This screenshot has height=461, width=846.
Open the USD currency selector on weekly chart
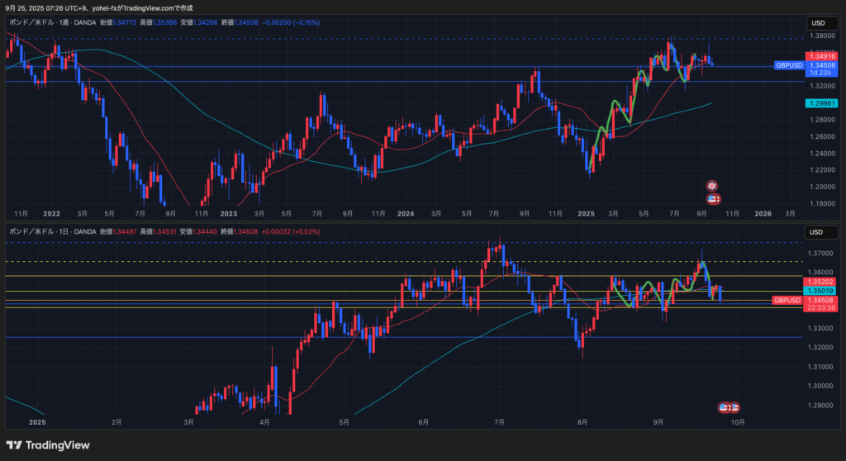point(818,22)
